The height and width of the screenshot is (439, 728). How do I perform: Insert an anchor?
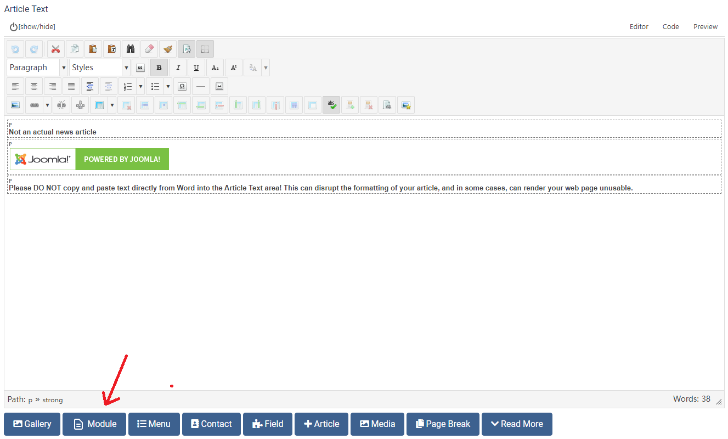(80, 105)
